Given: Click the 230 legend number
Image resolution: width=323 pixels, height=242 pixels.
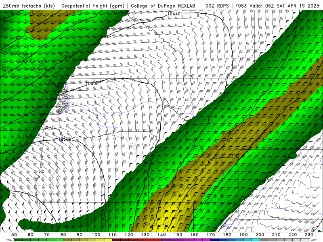Looking at the screenshot, I should click(x=309, y=235).
